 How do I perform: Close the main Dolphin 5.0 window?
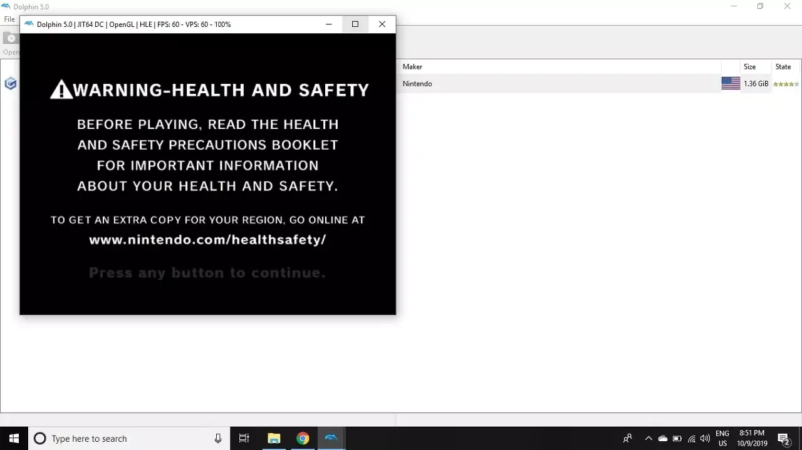(788, 6)
